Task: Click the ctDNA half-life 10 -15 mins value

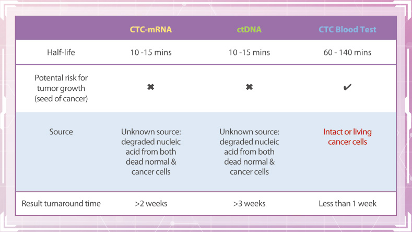Action: (249, 52)
